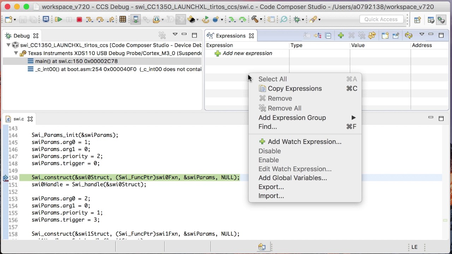Click the Skip All Breakpoints icon

[x=284, y=19]
